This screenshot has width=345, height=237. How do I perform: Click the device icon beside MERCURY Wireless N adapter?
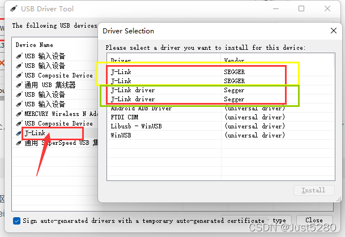(x=19, y=114)
